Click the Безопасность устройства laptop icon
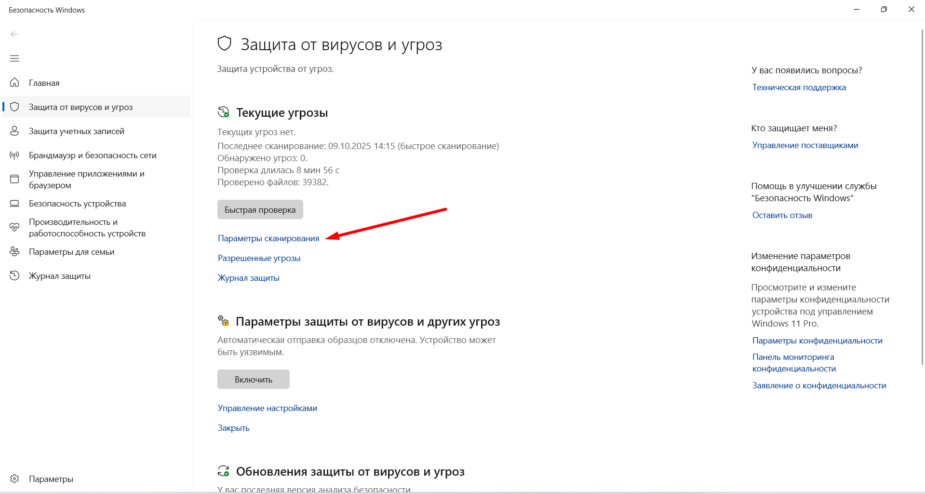Image resolution: width=925 pixels, height=494 pixels. [x=14, y=203]
